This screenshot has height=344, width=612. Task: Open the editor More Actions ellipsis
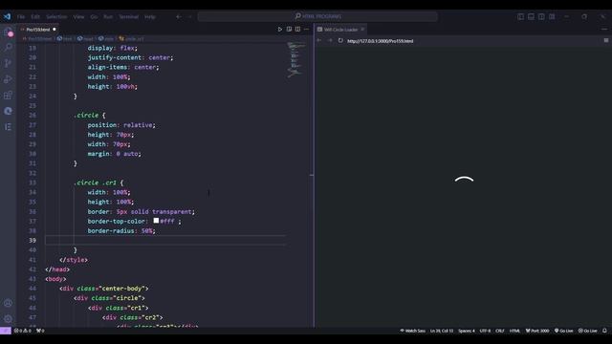click(x=306, y=30)
